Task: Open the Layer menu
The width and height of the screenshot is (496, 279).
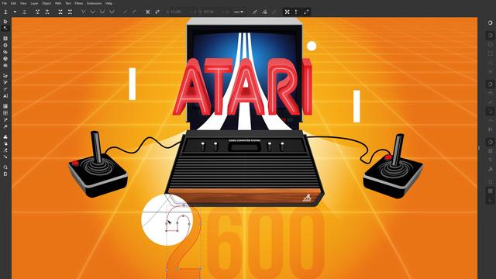Action: point(34,3)
